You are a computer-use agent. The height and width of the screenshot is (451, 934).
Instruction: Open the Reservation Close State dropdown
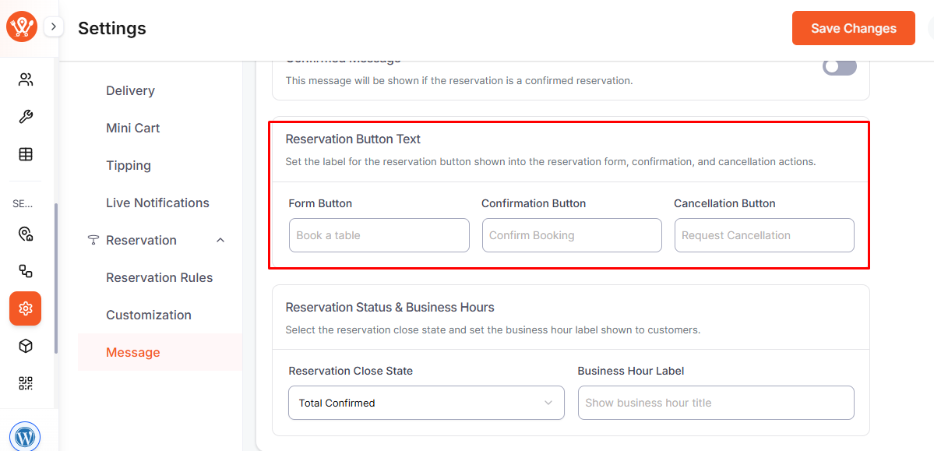426,403
